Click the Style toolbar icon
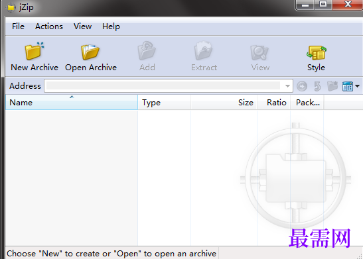Screen dimensions: 363x259 coord(317,52)
